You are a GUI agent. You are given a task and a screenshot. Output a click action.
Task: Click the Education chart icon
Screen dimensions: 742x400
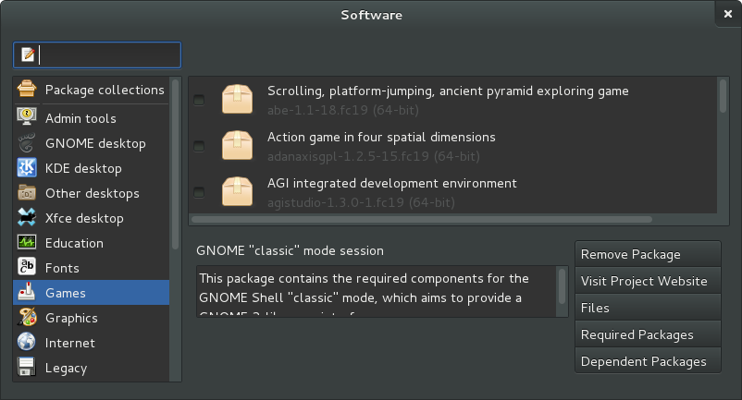click(x=27, y=243)
